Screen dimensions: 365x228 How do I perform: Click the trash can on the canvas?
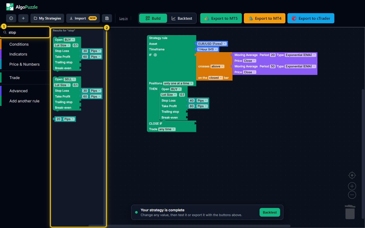click(350, 212)
